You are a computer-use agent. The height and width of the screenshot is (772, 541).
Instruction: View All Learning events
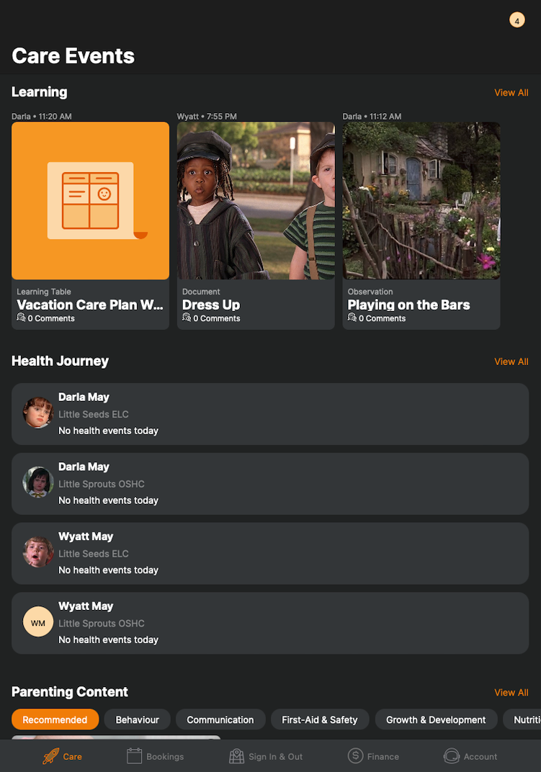511,93
